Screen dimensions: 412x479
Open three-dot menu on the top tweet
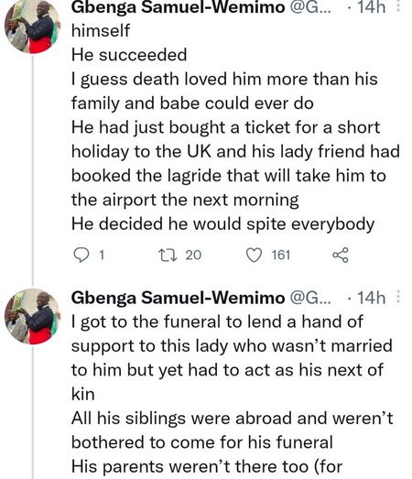click(x=398, y=6)
